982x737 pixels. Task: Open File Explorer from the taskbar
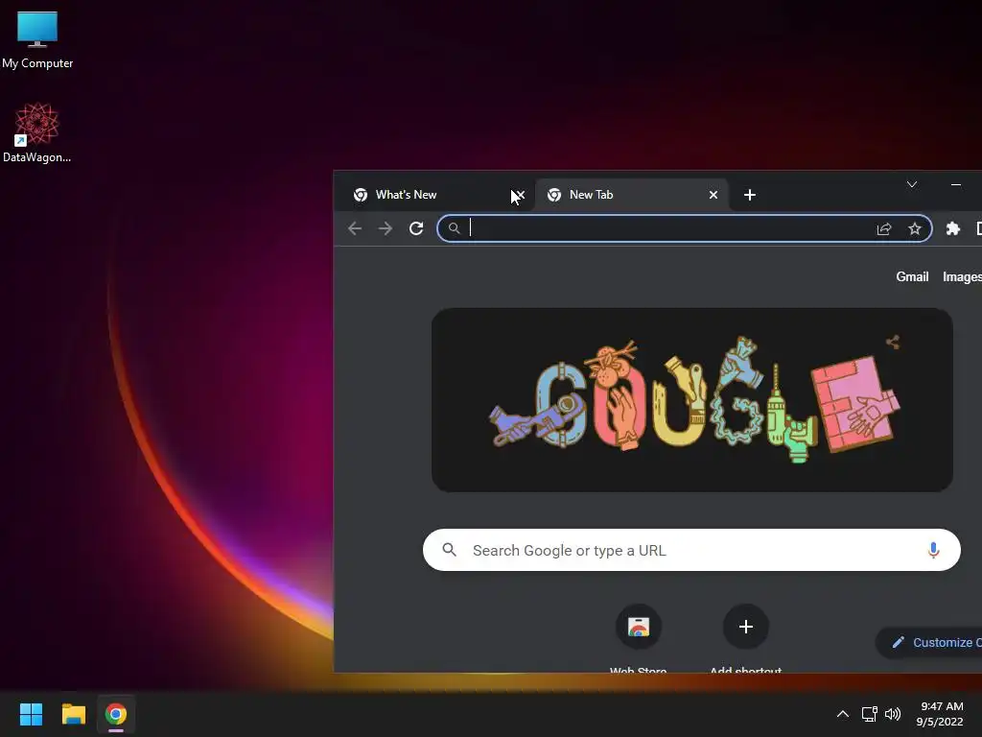pos(73,714)
